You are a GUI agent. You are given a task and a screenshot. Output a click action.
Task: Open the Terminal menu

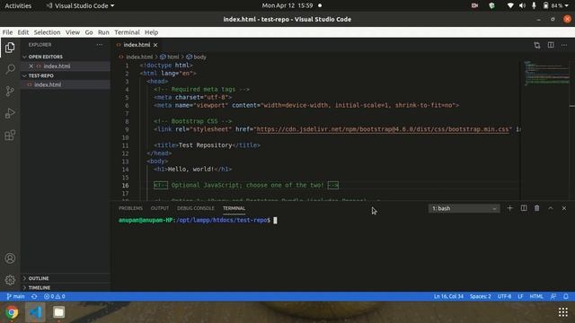pos(127,32)
